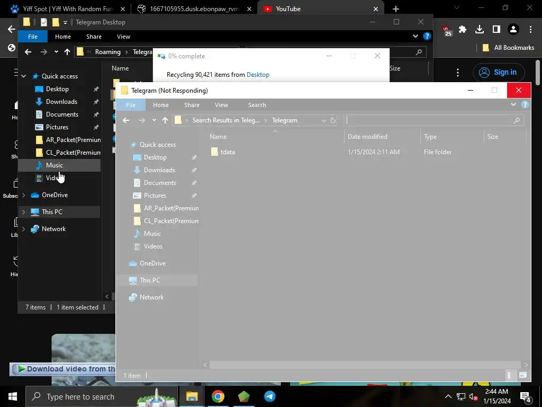Open Chrome from the taskbar
542x407 pixels.
click(x=218, y=396)
